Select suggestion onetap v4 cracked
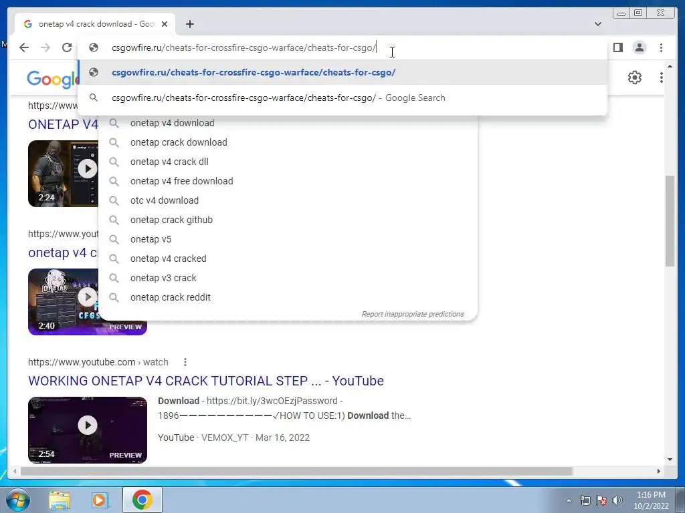 pos(288,259)
